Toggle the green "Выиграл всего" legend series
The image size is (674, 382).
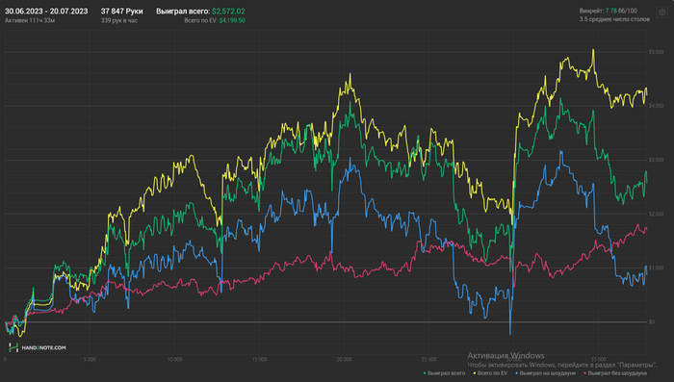pos(444,373)
